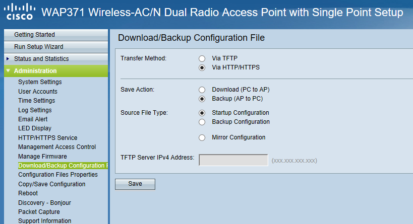
Task: Open Packet Capture settings
Action: [39, 212]
